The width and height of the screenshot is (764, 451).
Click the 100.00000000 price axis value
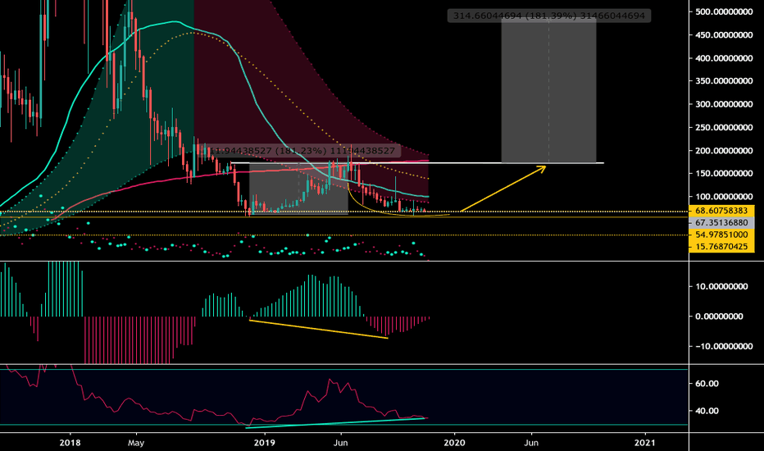click(724, 197)
